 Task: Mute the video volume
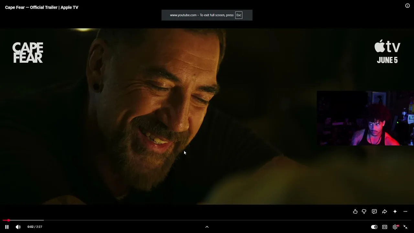tap(18, 227)
